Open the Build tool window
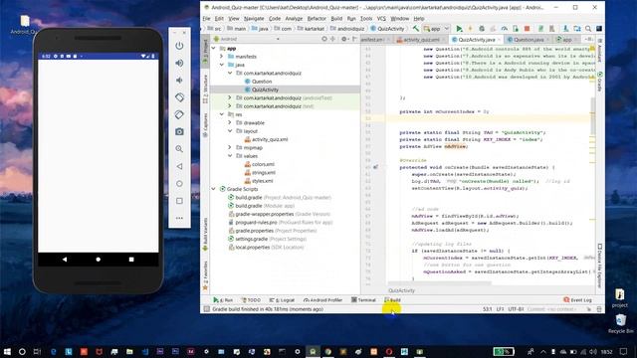This screenshot has height=358, width=637. pyautogui.click(x=392, y=300)
